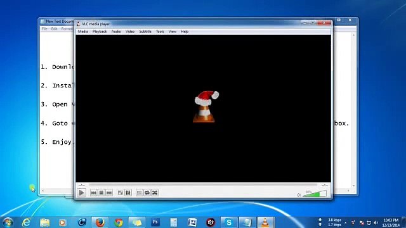Open the Help menu in VLC
The image size is (406, 228).
pos(185,32)
